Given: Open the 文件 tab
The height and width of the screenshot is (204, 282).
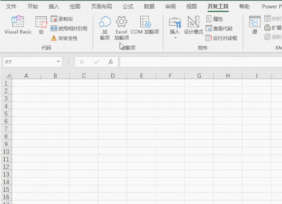Looking at the screenshot, I should (x=11, y=7).
